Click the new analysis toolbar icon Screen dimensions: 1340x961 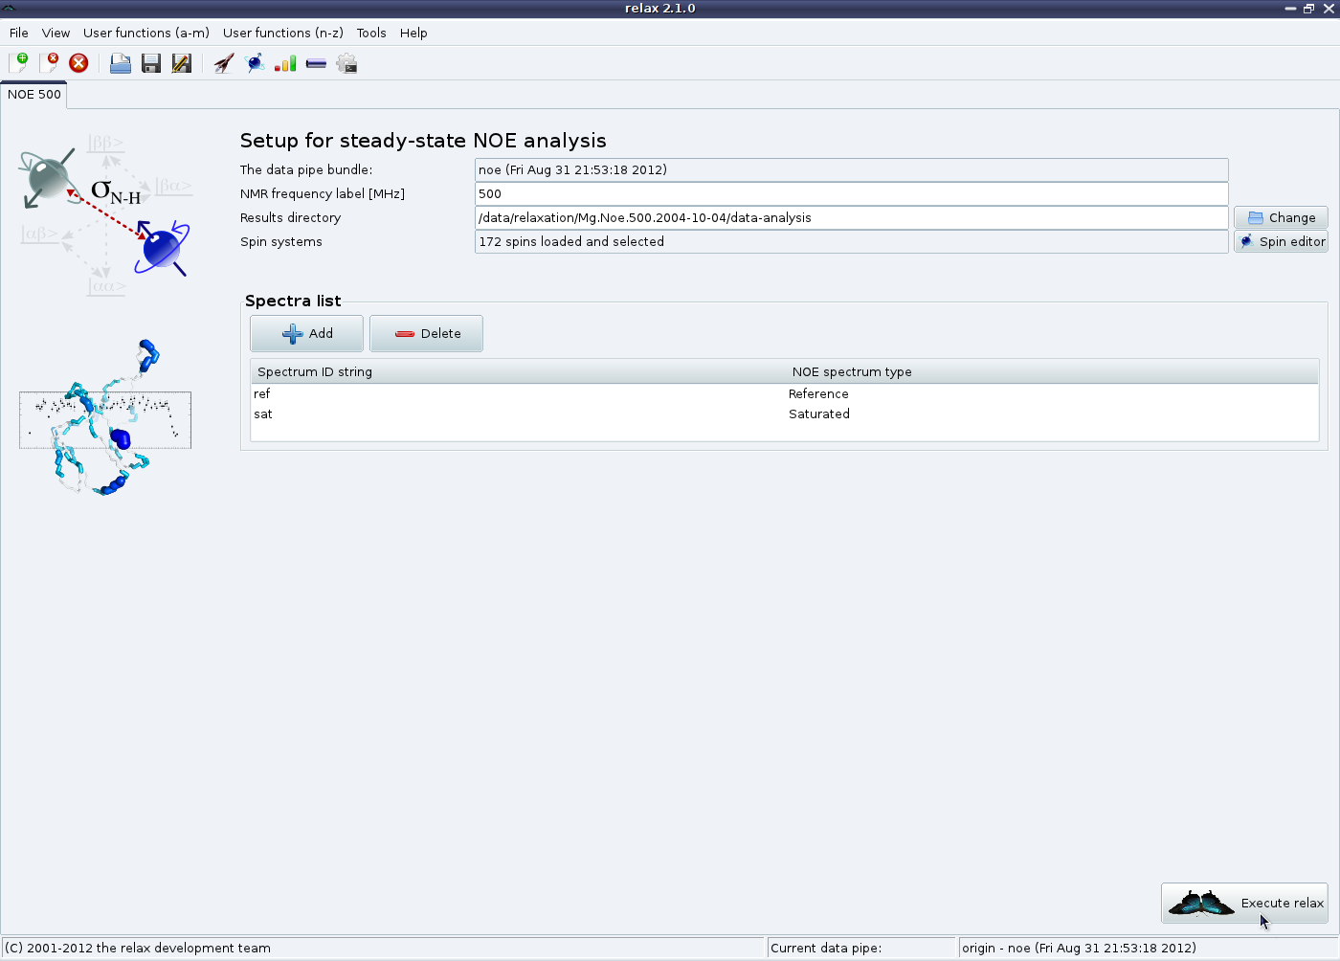(18, 63)
